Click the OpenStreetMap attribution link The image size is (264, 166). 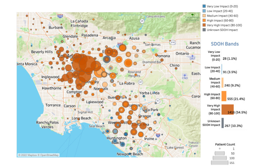pos(48,155)
